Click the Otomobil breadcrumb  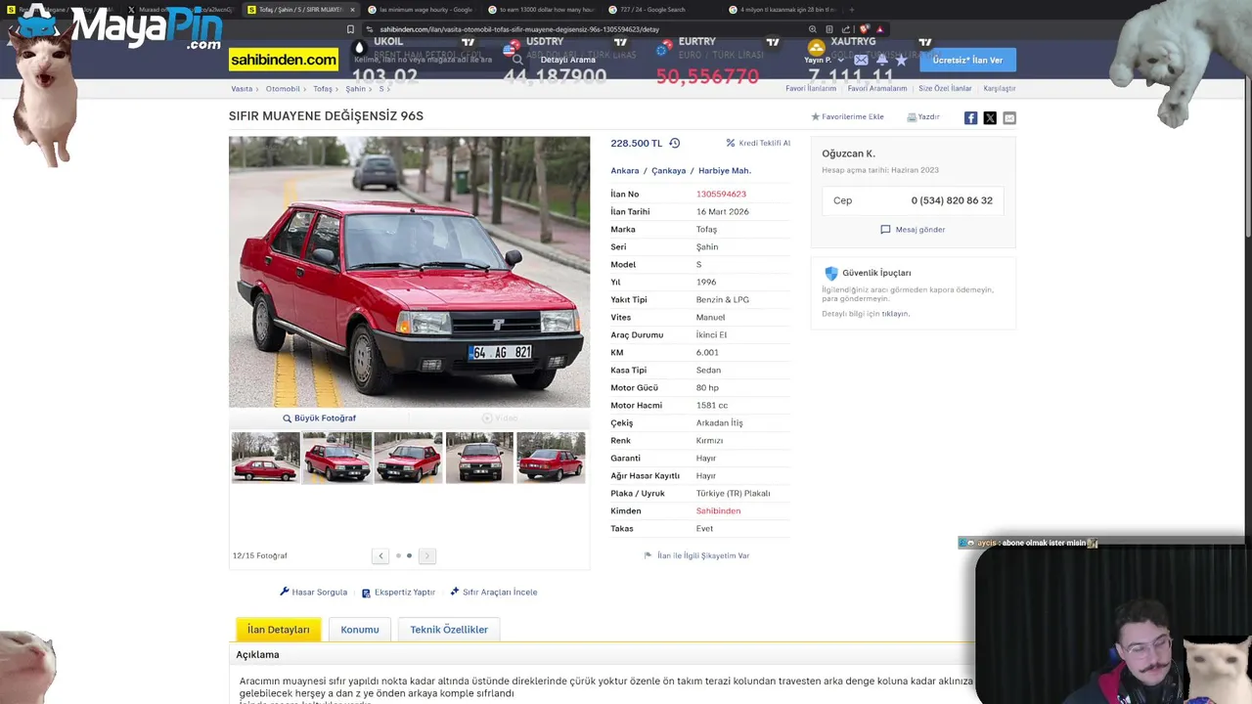[x=283, y=89]
